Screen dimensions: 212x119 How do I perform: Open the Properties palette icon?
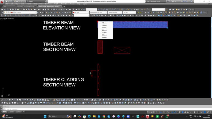coord(54,9)
